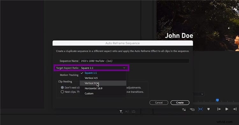239x125 pixels.
Task: Click the Insert button in monitor
Action: [184, 109]
